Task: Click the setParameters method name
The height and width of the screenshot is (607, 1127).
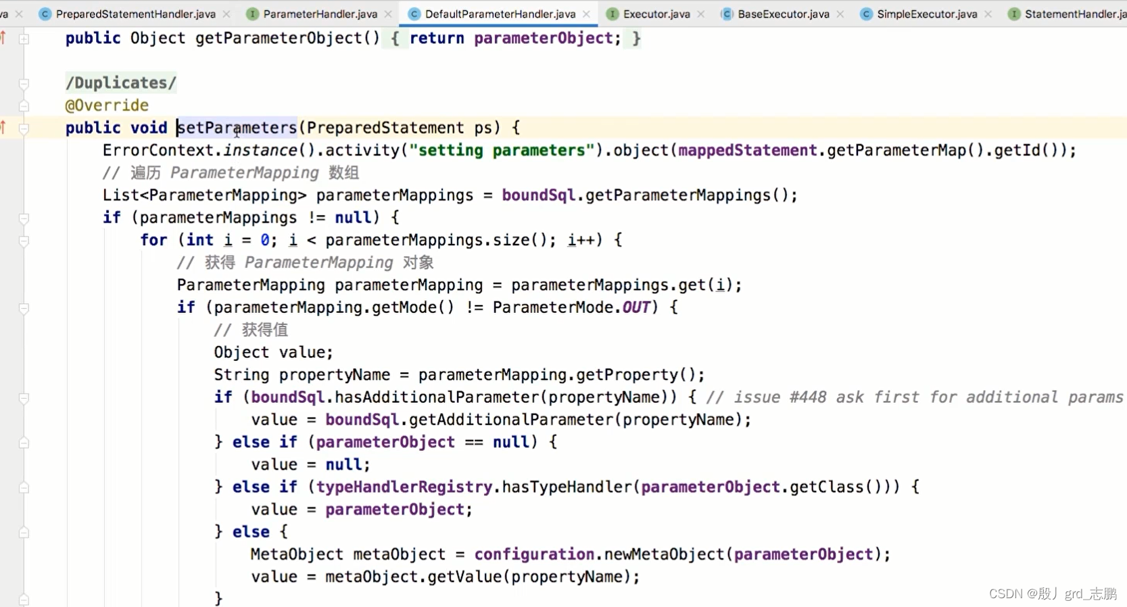Action: click(237, 128)
